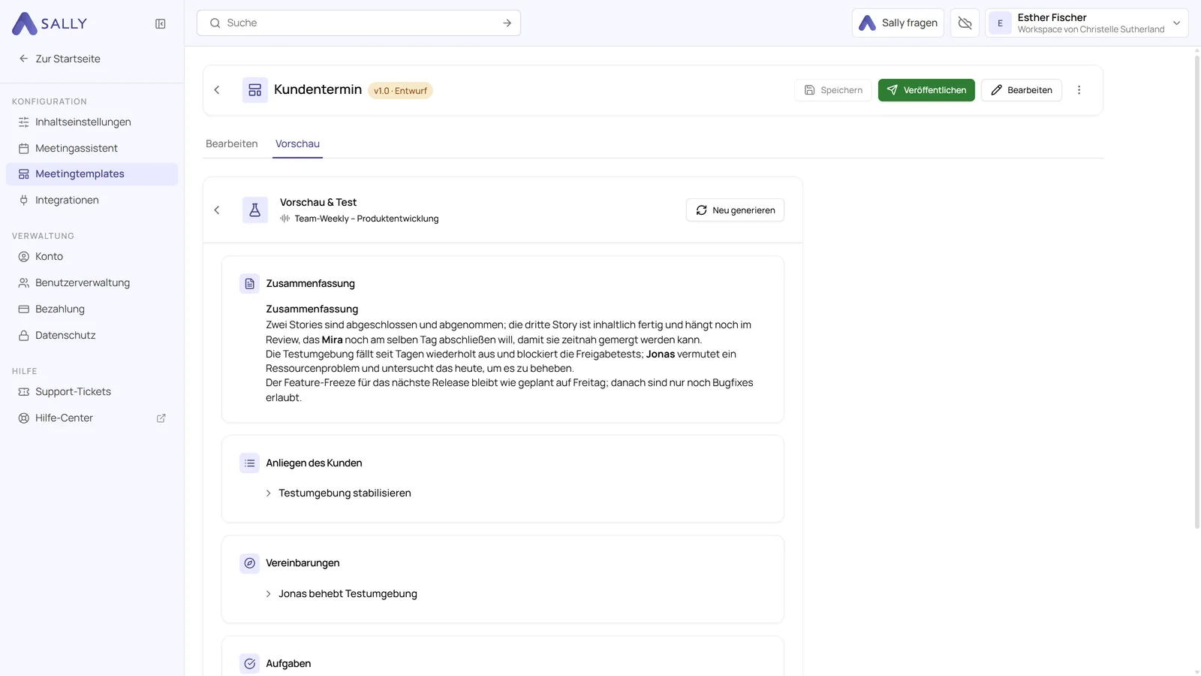Select Meetingtemplates in sidebar

(x=92, y=174)
